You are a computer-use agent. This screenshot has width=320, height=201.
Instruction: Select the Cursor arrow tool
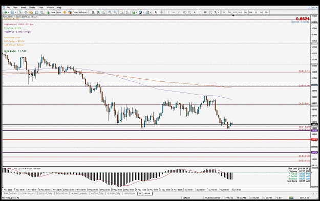point(156,12)
